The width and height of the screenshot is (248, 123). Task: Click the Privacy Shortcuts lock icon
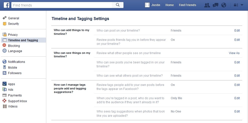[236, 5]
